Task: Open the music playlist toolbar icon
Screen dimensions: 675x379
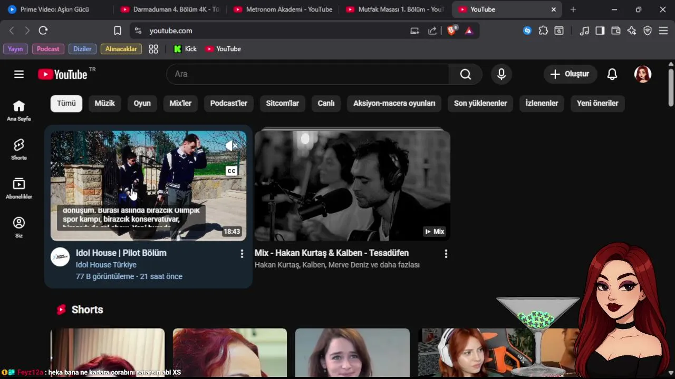Action: (x=584, y=31)
